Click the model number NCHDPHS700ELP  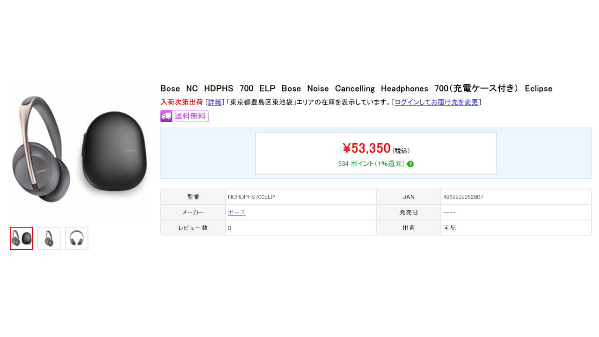click(x=251, y=197)
